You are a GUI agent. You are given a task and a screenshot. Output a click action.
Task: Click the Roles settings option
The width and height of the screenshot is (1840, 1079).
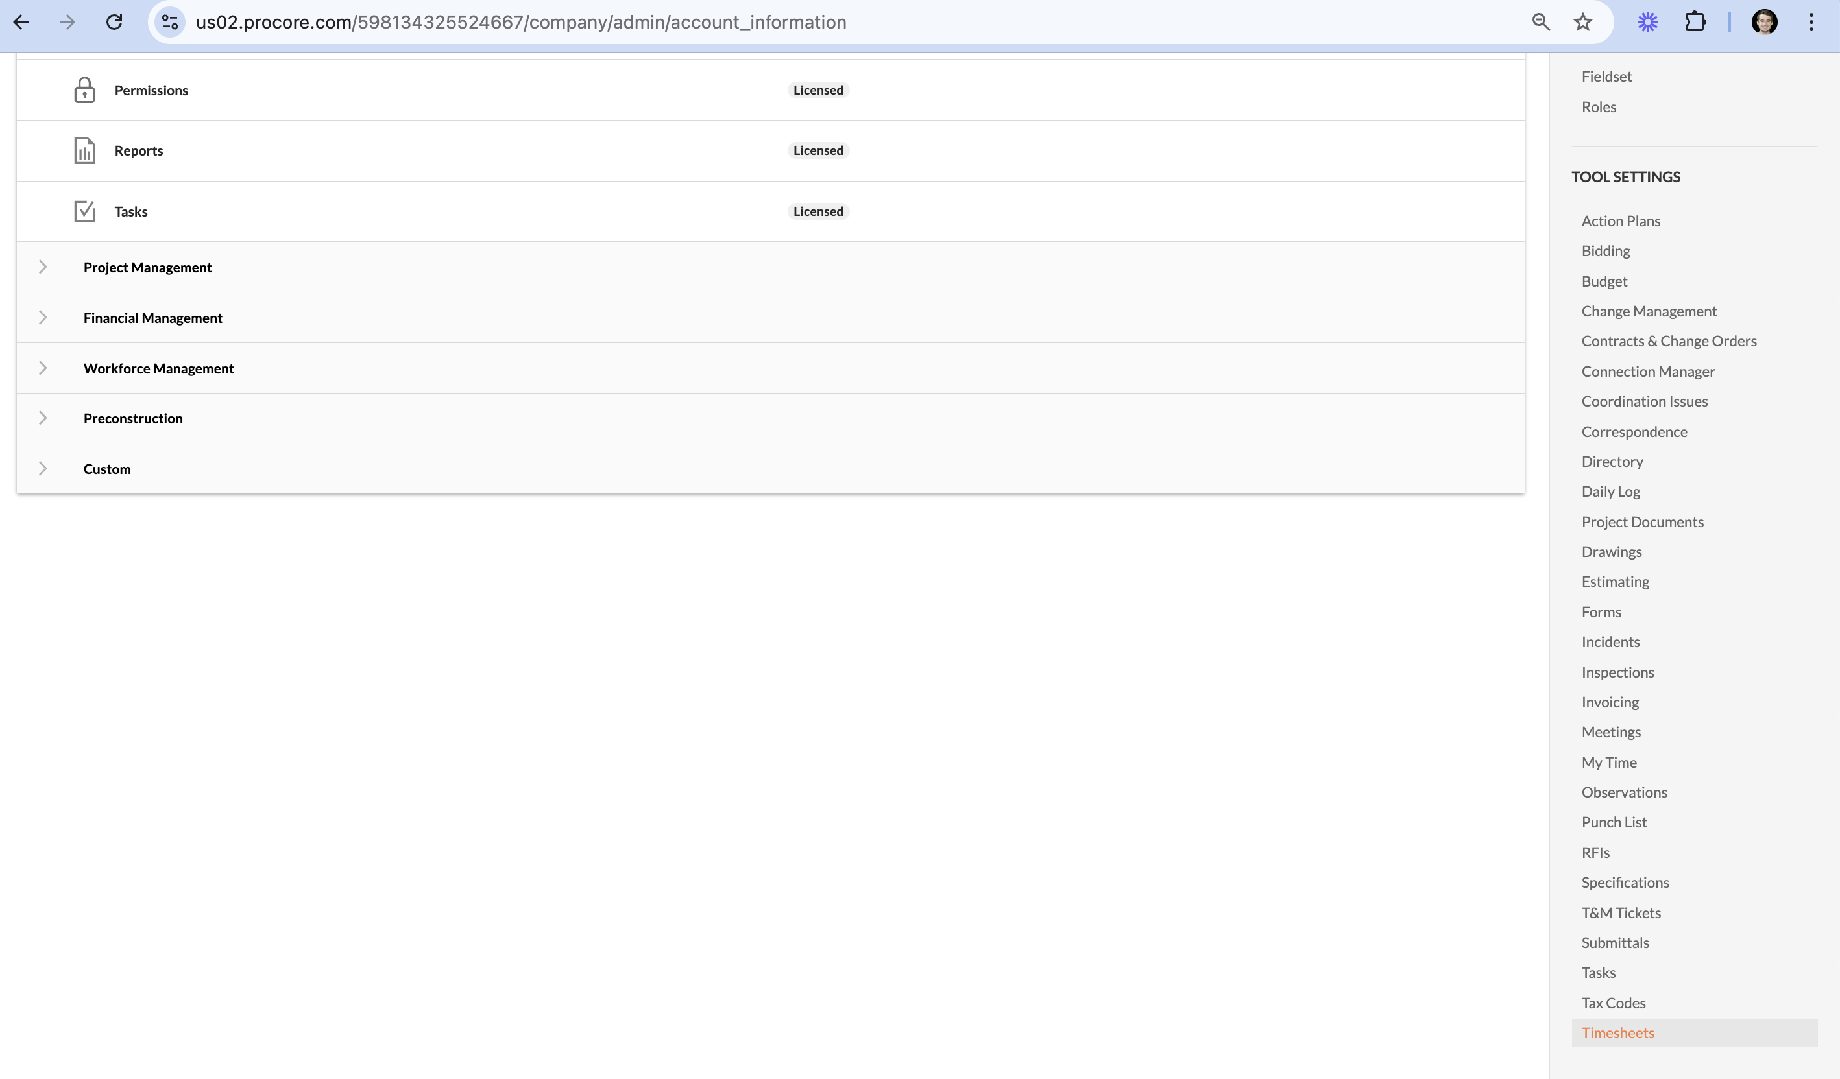coord(1599,106)
